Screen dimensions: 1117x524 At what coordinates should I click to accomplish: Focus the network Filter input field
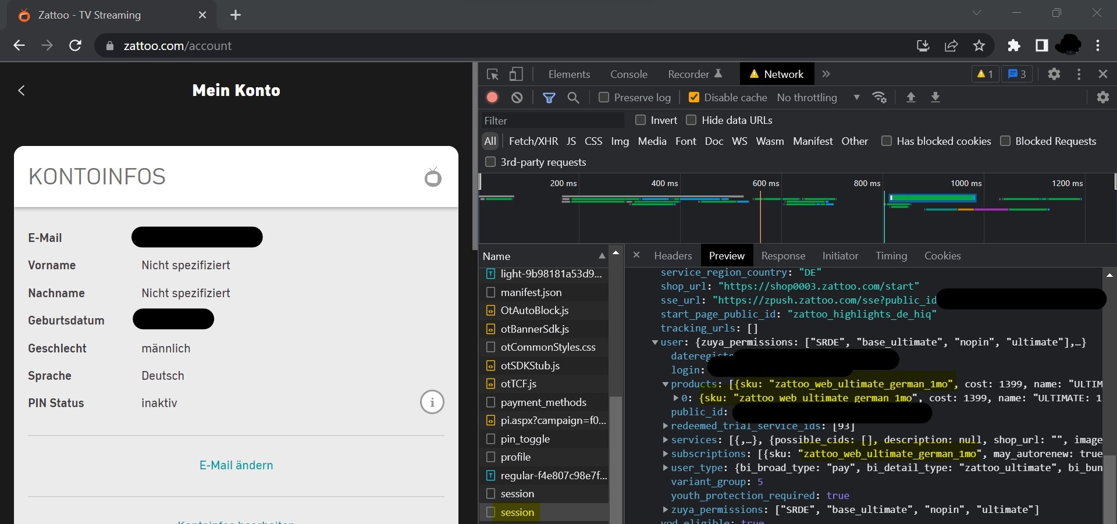coord(553,120)
